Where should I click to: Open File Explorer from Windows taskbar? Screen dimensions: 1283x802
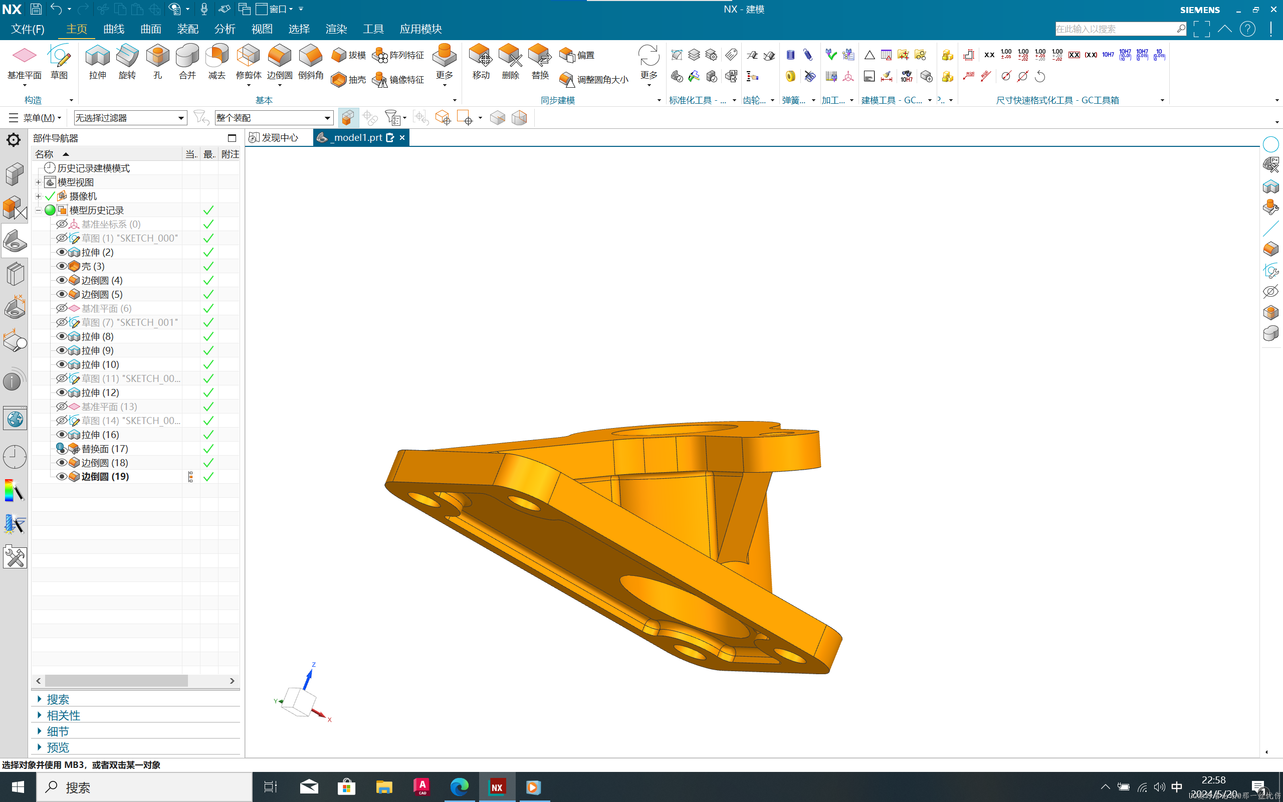pyautogui.click(x=384, y=787)
